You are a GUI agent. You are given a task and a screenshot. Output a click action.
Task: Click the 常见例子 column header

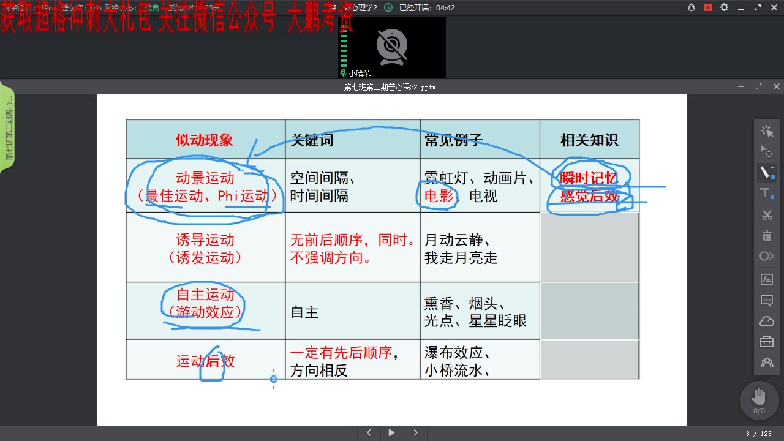(454, 140)
